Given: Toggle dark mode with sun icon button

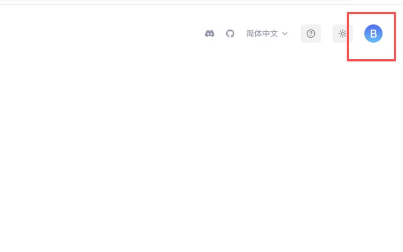Looking at the screenshot, I should (x=342, y=34).
